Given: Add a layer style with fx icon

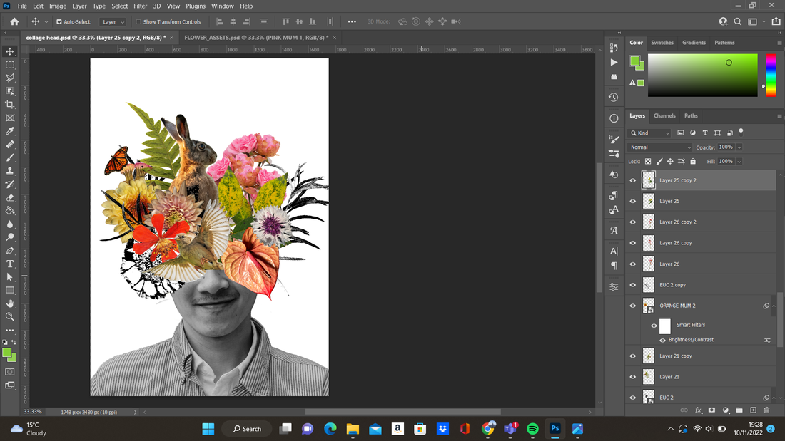Looking at the screenshot, I should [698, 410].
